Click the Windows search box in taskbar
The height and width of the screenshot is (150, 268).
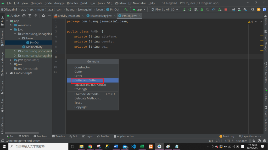[x=38, y=146]
